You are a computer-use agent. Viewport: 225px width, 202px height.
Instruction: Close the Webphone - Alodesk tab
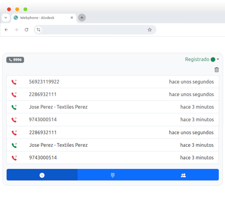(x=72, y=18)
